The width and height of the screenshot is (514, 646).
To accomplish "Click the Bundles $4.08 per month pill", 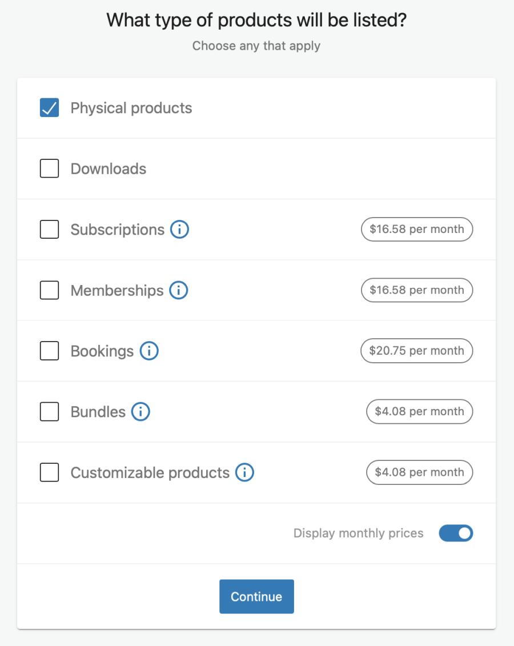I will 419,411.
